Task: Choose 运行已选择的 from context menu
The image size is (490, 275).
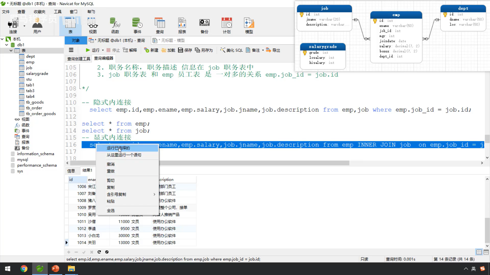Action: [x=118, y=148]
